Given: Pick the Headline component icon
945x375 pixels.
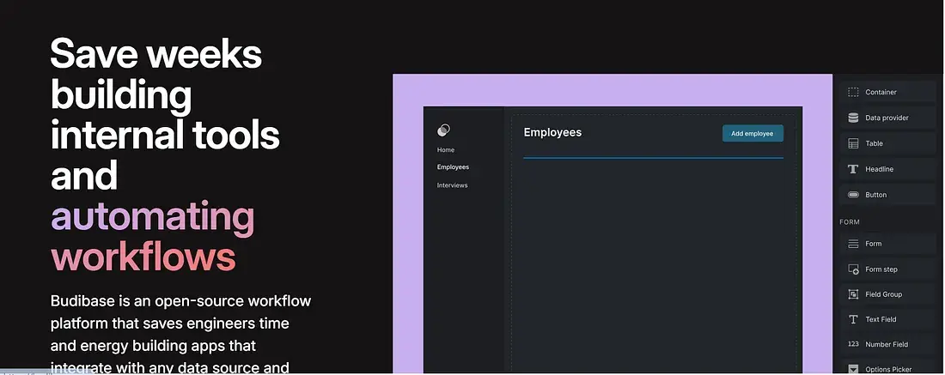Looking at the screenshot, I should 853,169.
